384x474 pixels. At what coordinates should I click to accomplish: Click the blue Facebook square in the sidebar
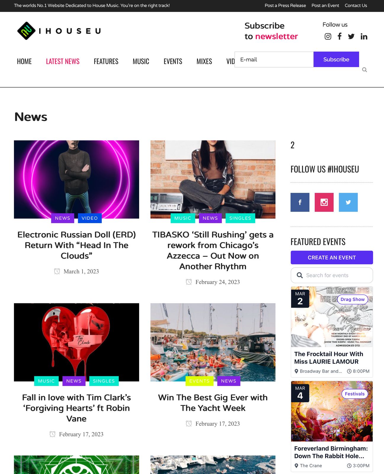coord(300,202)
